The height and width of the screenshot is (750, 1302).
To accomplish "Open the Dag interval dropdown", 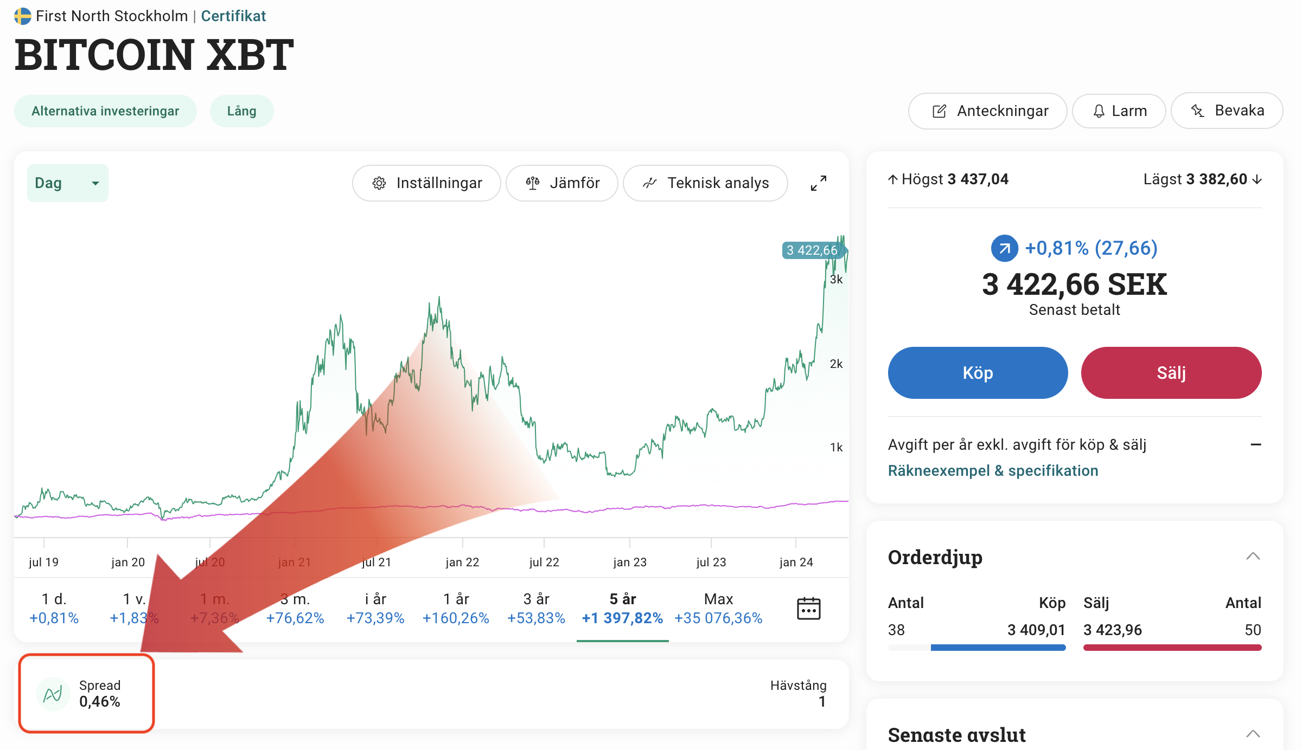I will click(67, 183).
